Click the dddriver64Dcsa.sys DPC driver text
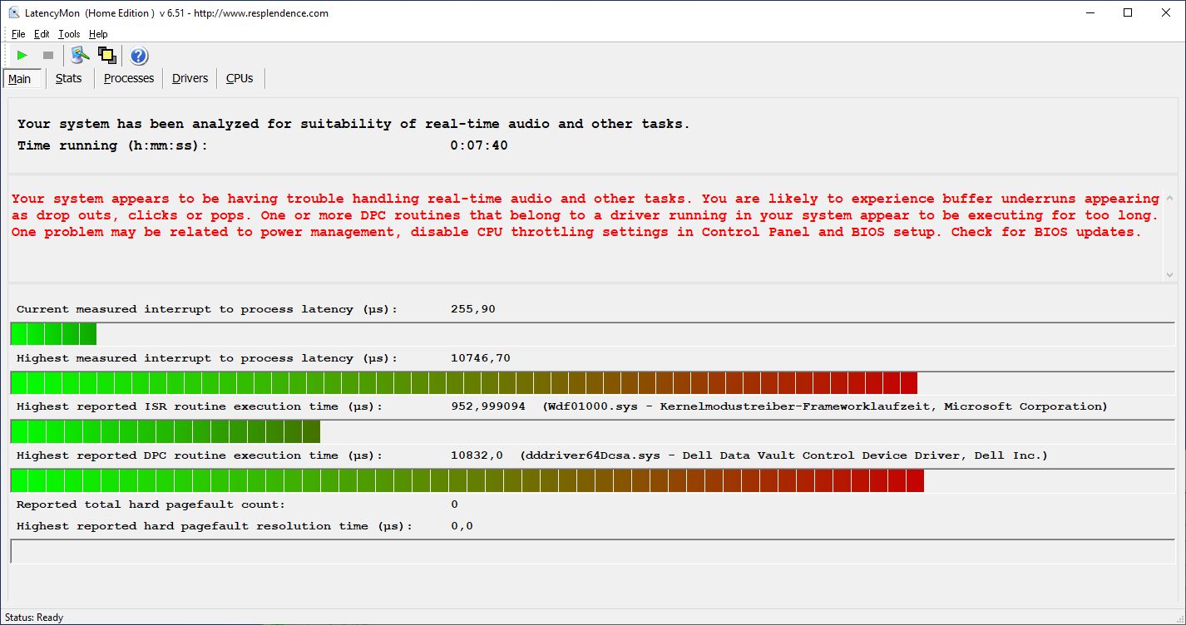The height and width of the screenshot is (625, 1186). [783, 455]
